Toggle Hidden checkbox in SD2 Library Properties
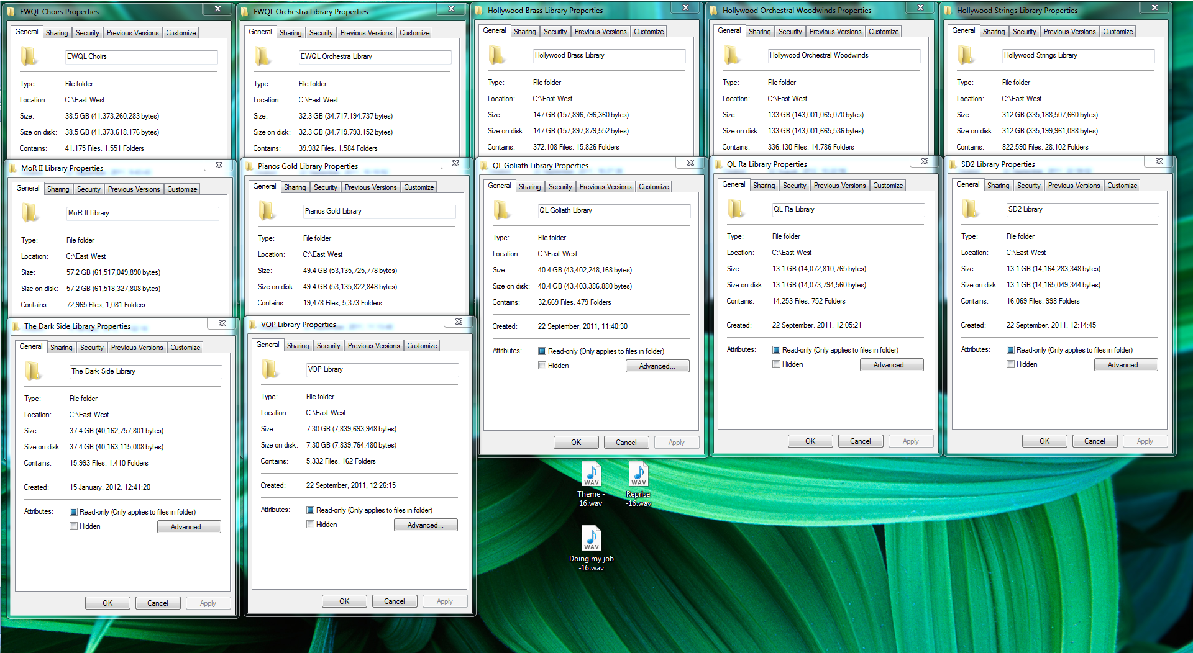The height and width of the screenshot is (653, 1193). click(x=1010, y=364)
